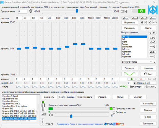
Task: Select Subwoofer in speaker list
Action: click(134, 47)
